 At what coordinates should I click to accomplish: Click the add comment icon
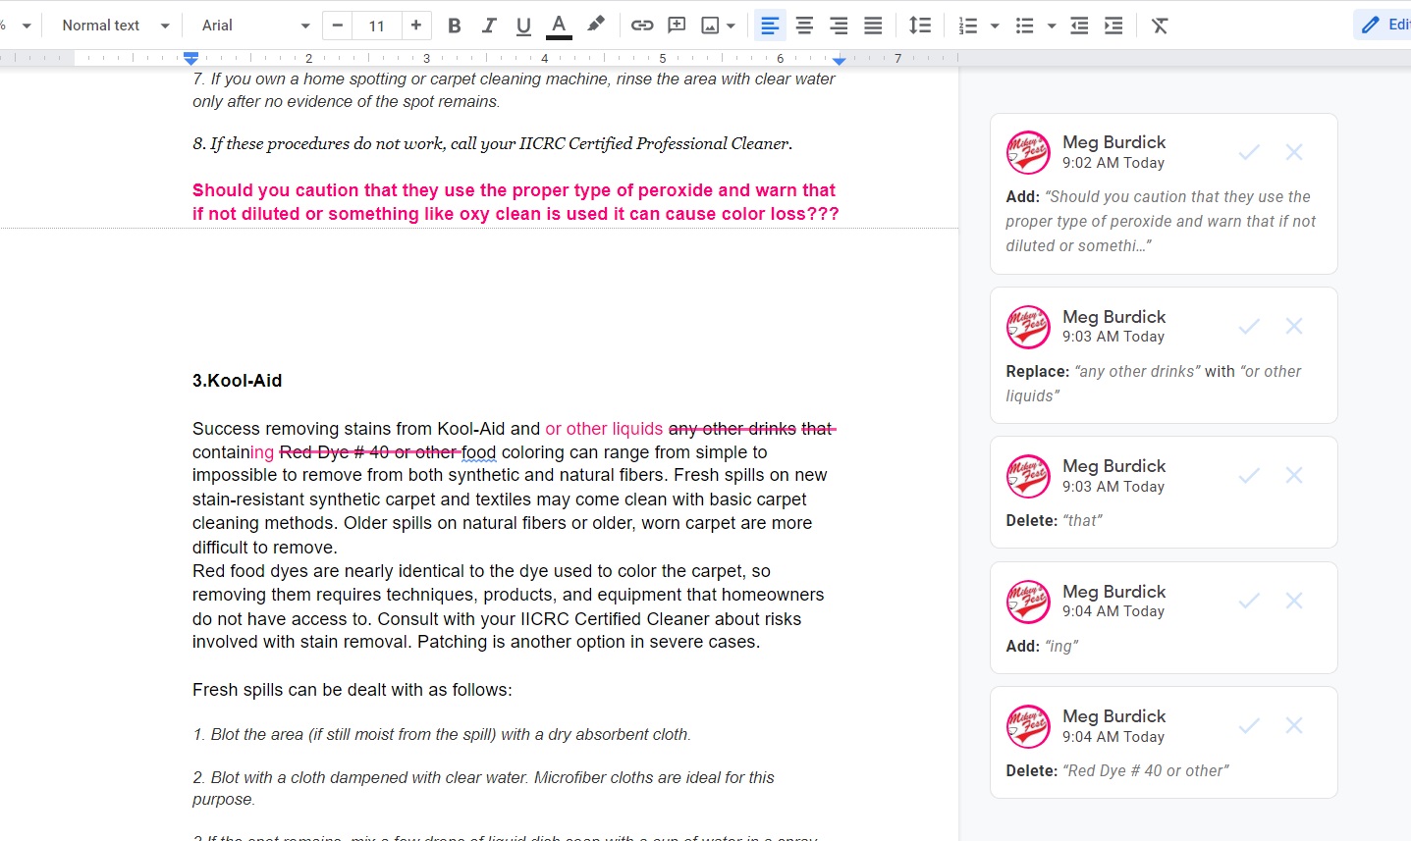[x=677, y=26]
